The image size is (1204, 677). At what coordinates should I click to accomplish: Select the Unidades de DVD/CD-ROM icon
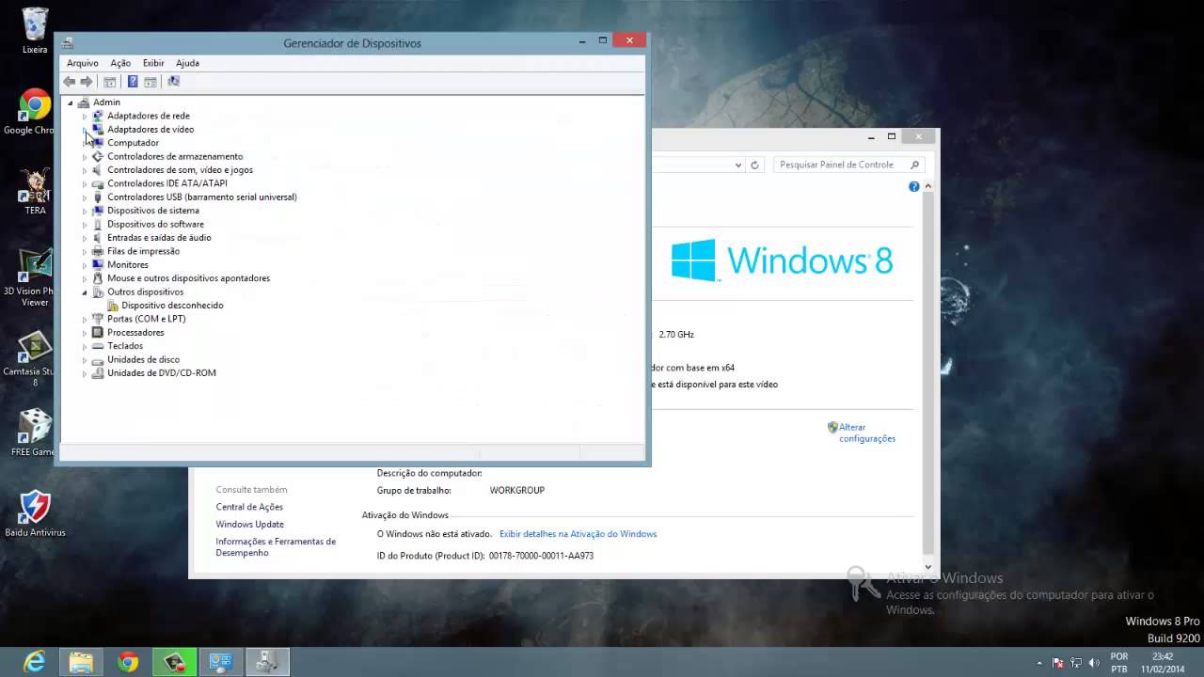coord(98,372)
